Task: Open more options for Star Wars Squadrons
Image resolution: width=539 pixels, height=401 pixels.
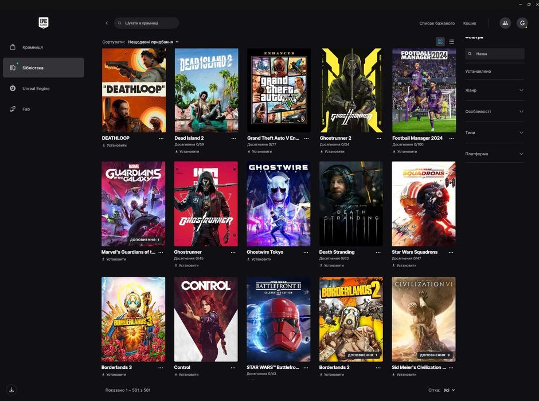Action: (x=451, y=252)
